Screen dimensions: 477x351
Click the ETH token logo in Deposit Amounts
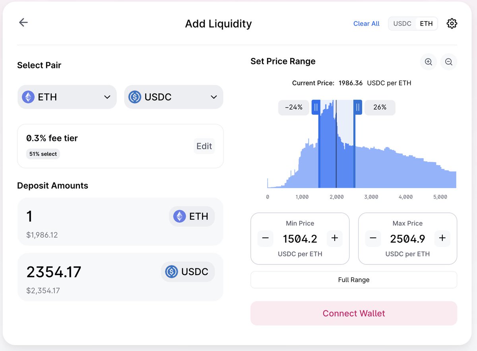[x=180, y=216]
